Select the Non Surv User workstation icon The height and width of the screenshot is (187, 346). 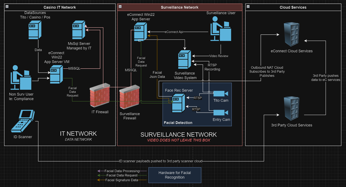click(21, 77)
